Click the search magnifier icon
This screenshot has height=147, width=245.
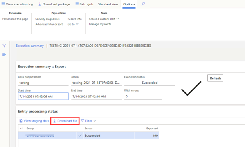tap(143, 4)
